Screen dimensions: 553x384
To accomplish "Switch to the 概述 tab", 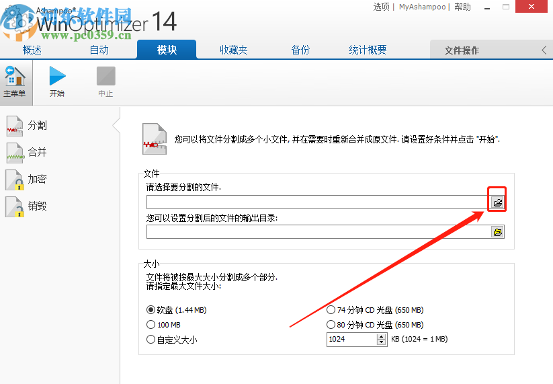I will (32, 50).
